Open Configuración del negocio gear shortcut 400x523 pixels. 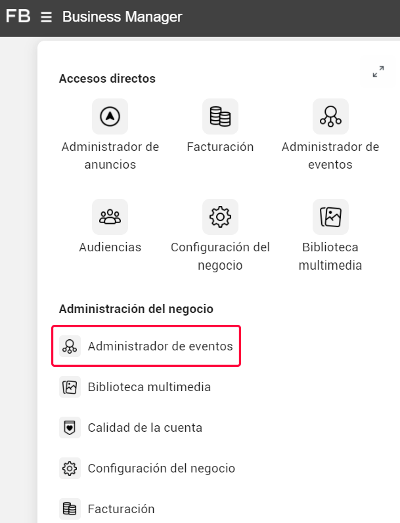(x=220, y=217)
